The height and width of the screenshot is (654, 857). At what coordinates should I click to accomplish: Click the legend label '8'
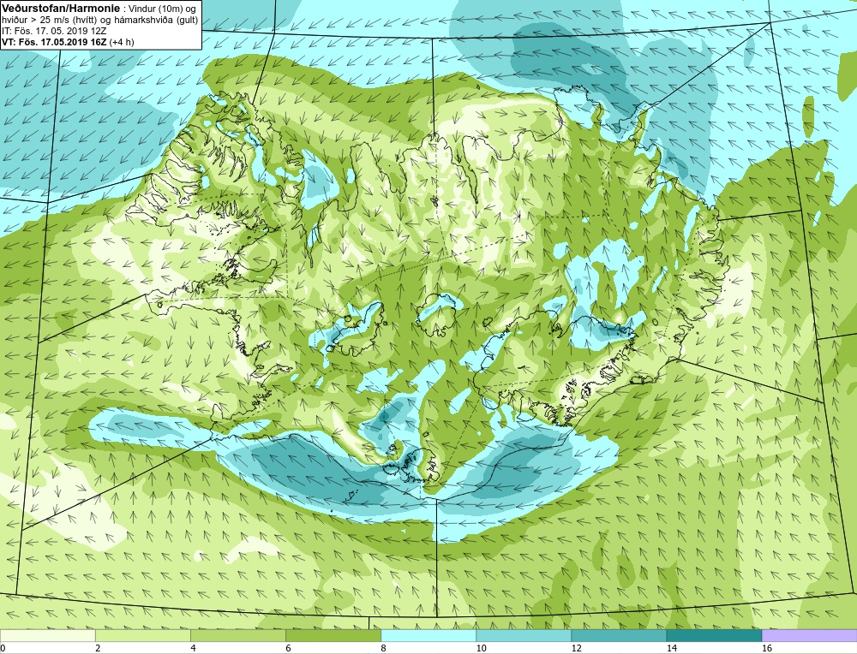pos(384,648)
